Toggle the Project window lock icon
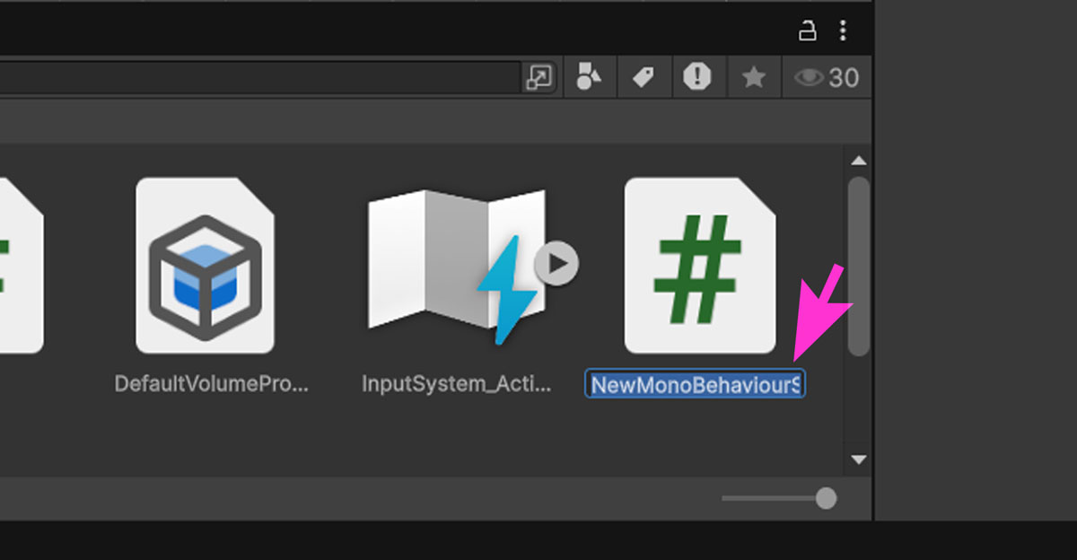Image resolution: width=1077 pixels, height=560 pixels. click(807, 31)
